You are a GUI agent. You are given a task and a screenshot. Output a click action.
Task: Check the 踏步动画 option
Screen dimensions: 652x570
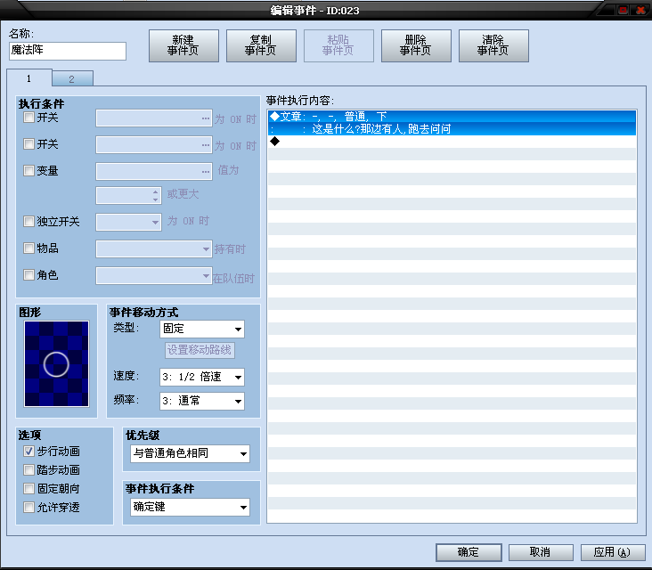(x=29, y=469)
